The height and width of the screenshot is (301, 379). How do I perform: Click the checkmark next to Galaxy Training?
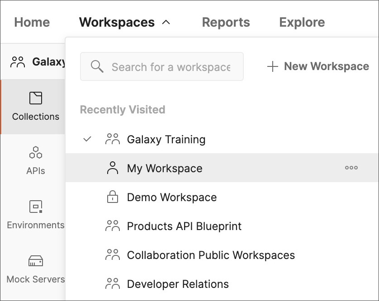(88, 139)
